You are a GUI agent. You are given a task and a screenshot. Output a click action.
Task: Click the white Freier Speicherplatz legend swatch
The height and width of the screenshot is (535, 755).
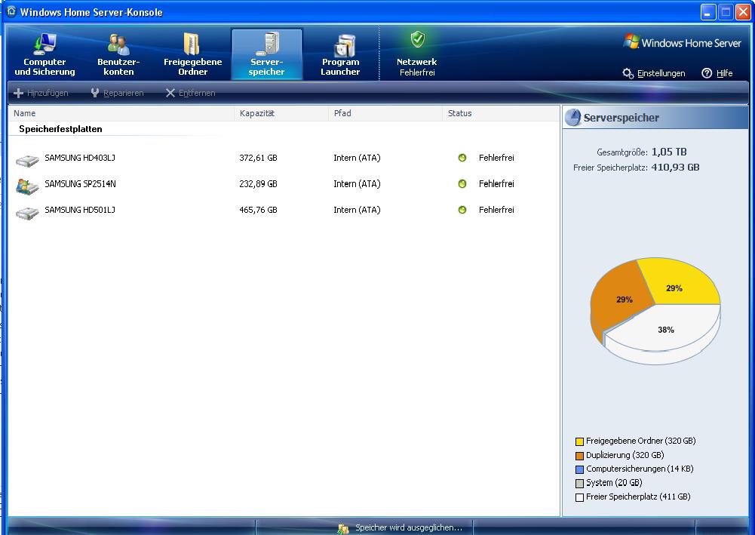(579, 497)
